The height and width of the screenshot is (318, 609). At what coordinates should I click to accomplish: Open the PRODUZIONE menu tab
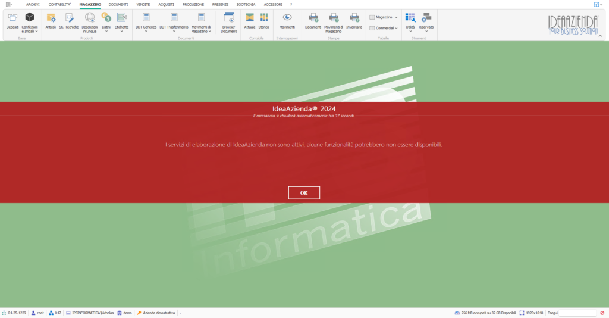pyautogui.click(x=193, y=5)
